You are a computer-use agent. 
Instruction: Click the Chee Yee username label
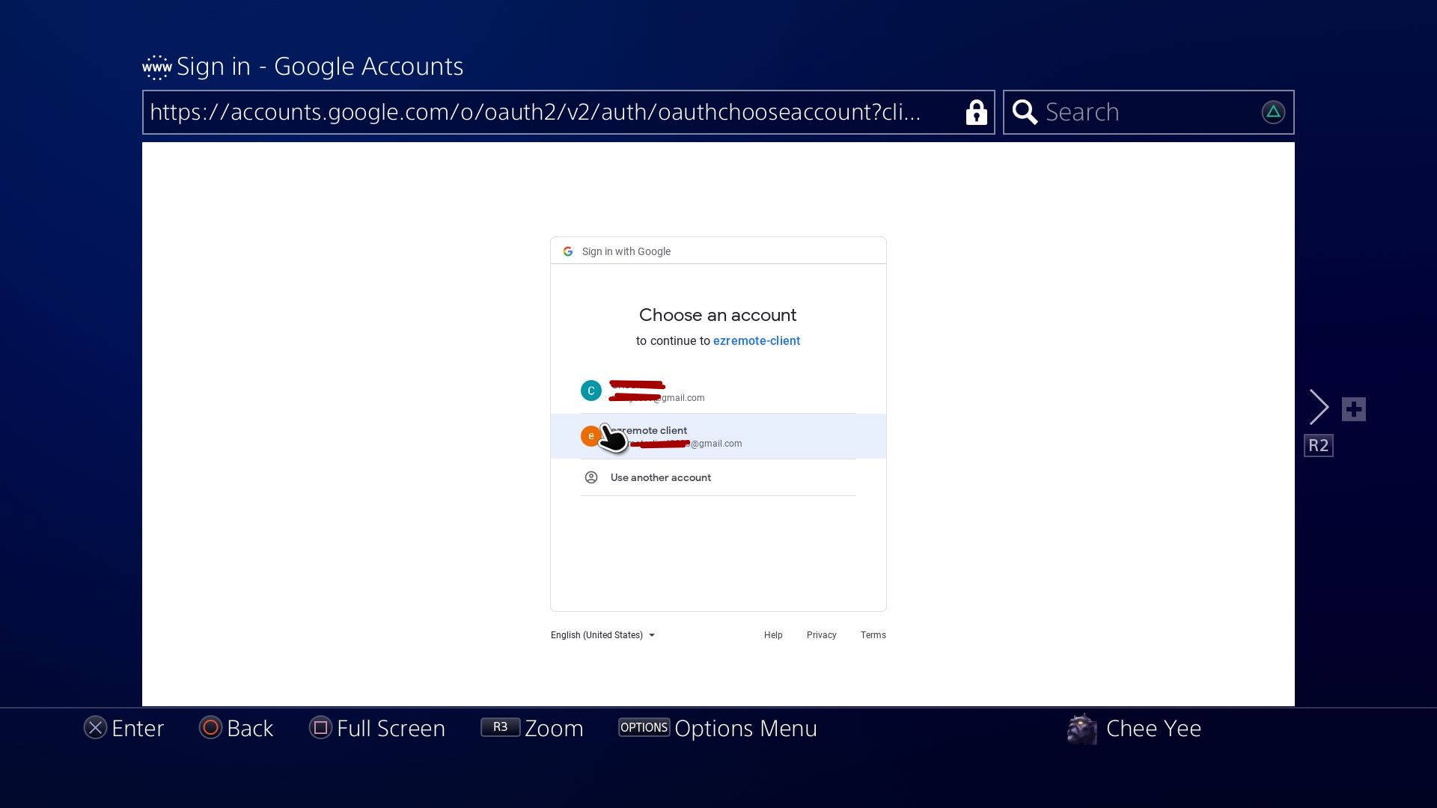1153,729
